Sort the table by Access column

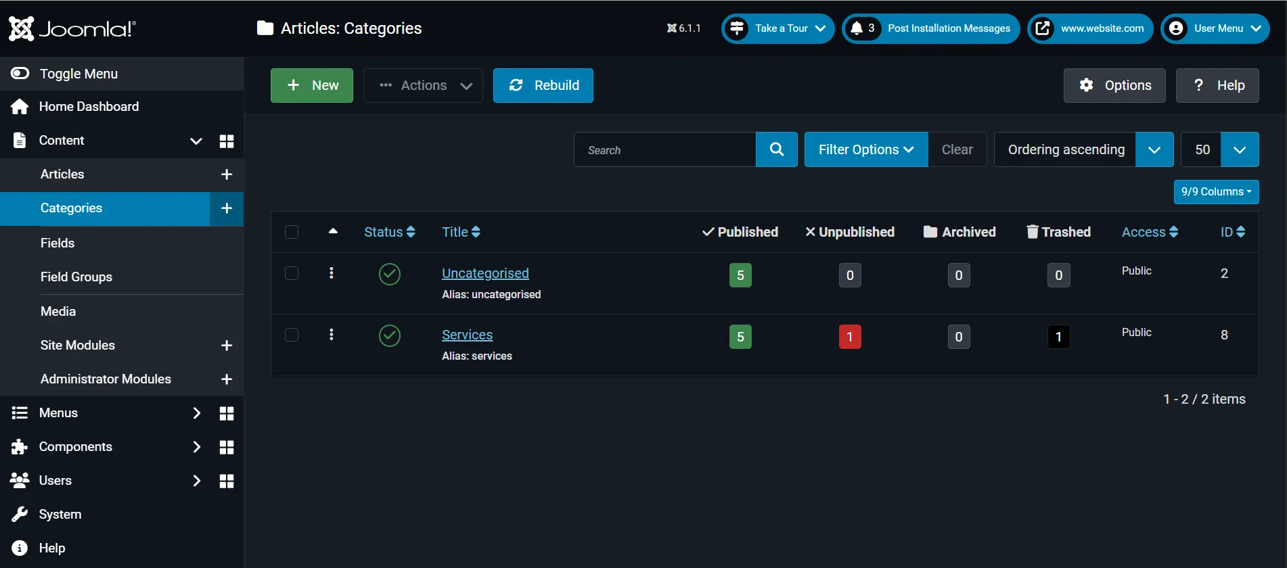pyautogui.click(x=1150, y=232)
